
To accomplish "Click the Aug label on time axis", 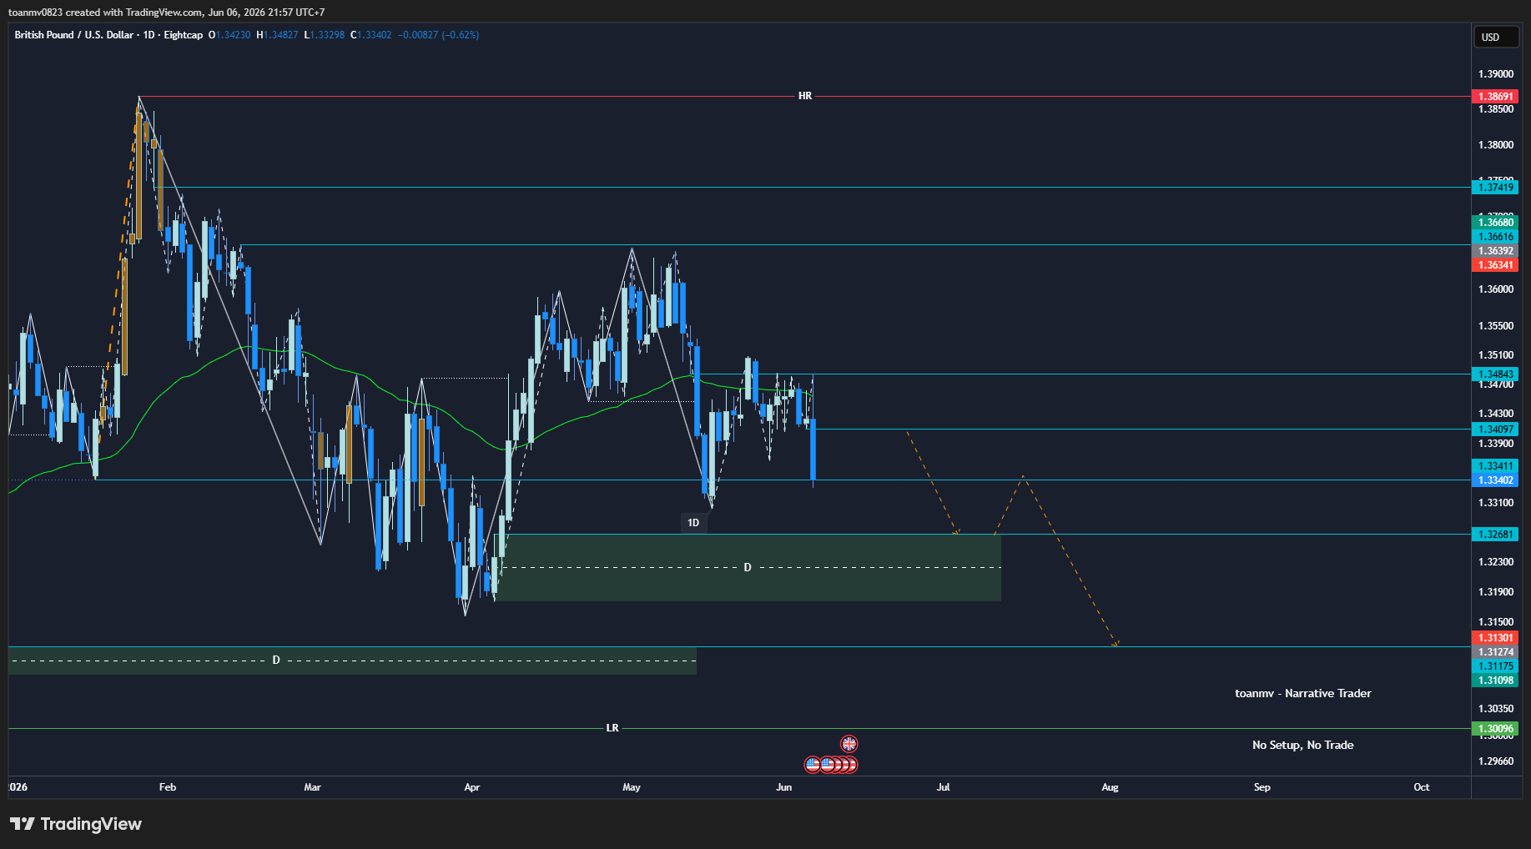I will (x=1110, y=787).
